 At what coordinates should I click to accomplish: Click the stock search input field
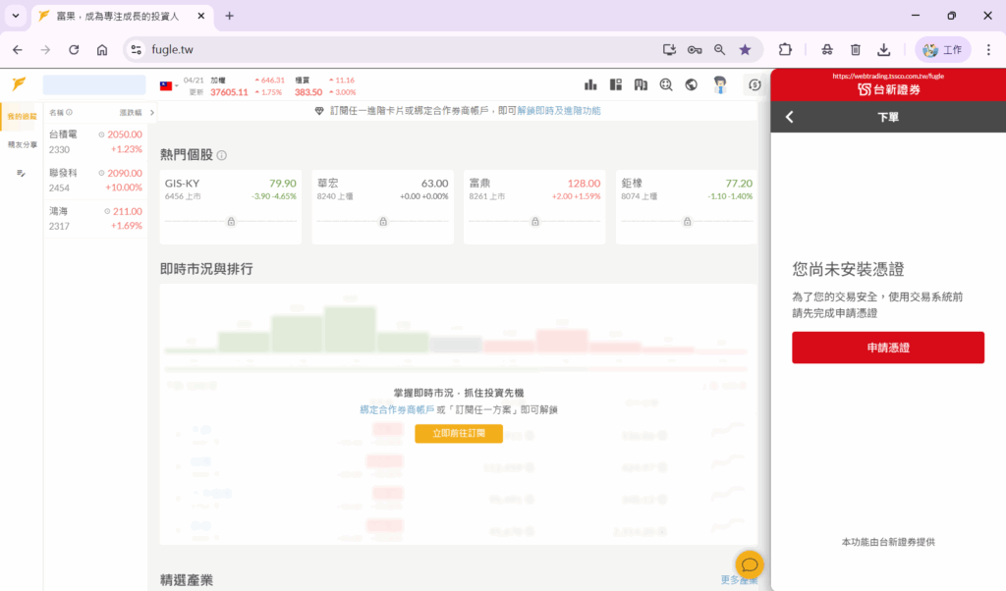click(x=94, y=85)
